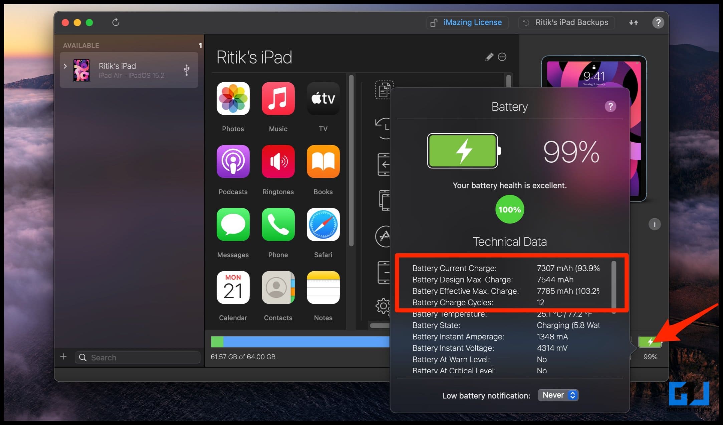Open the Music app icon
Image resolution: width=723 pixels, height=425 pixels.
coord(278,99)
